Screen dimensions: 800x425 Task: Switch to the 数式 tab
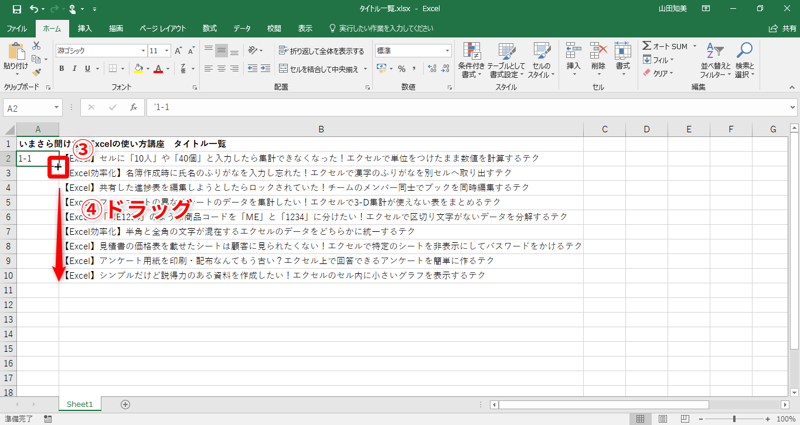pyautogui.click(x=209, y=28)
